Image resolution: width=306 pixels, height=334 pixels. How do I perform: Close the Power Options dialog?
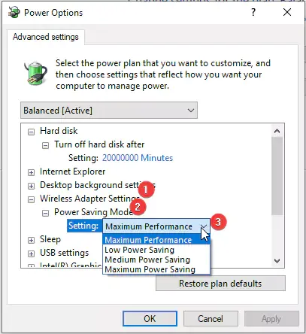pos(287,12)
